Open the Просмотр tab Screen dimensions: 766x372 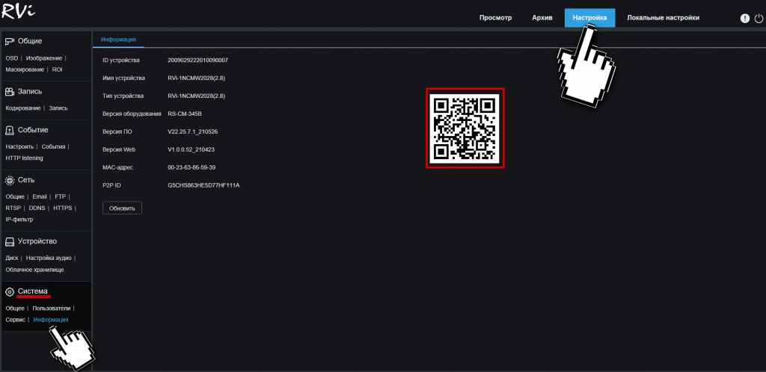coord(495,18)
